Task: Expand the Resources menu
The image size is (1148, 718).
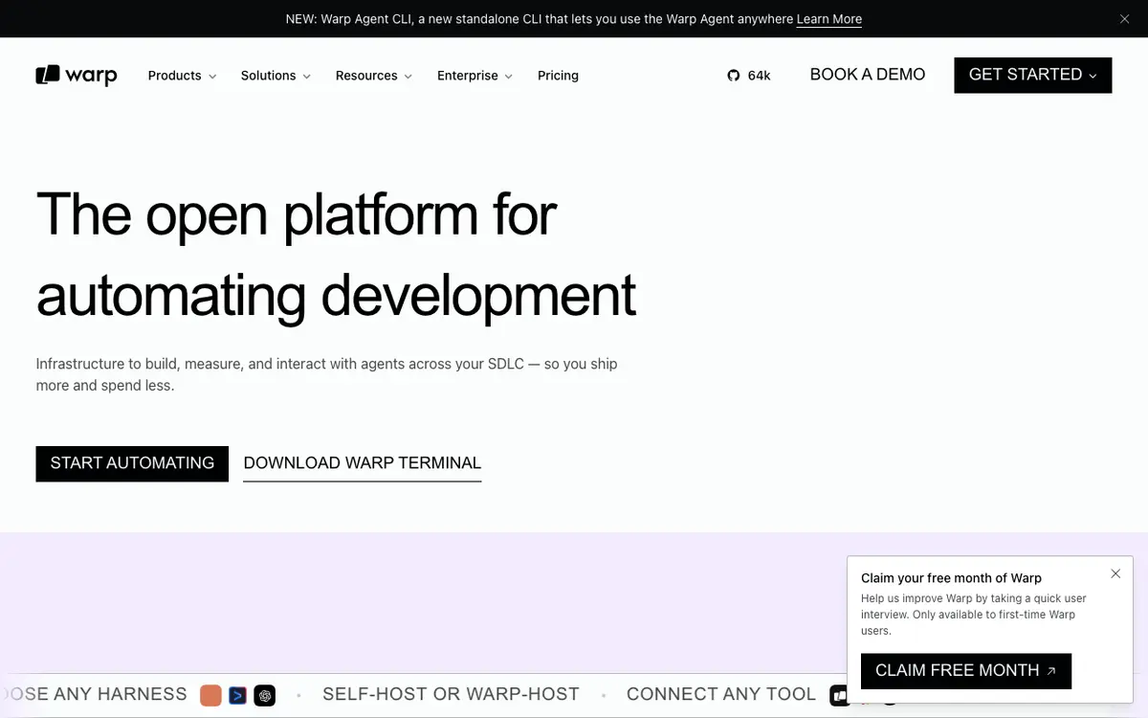Action: click(373, 76)
